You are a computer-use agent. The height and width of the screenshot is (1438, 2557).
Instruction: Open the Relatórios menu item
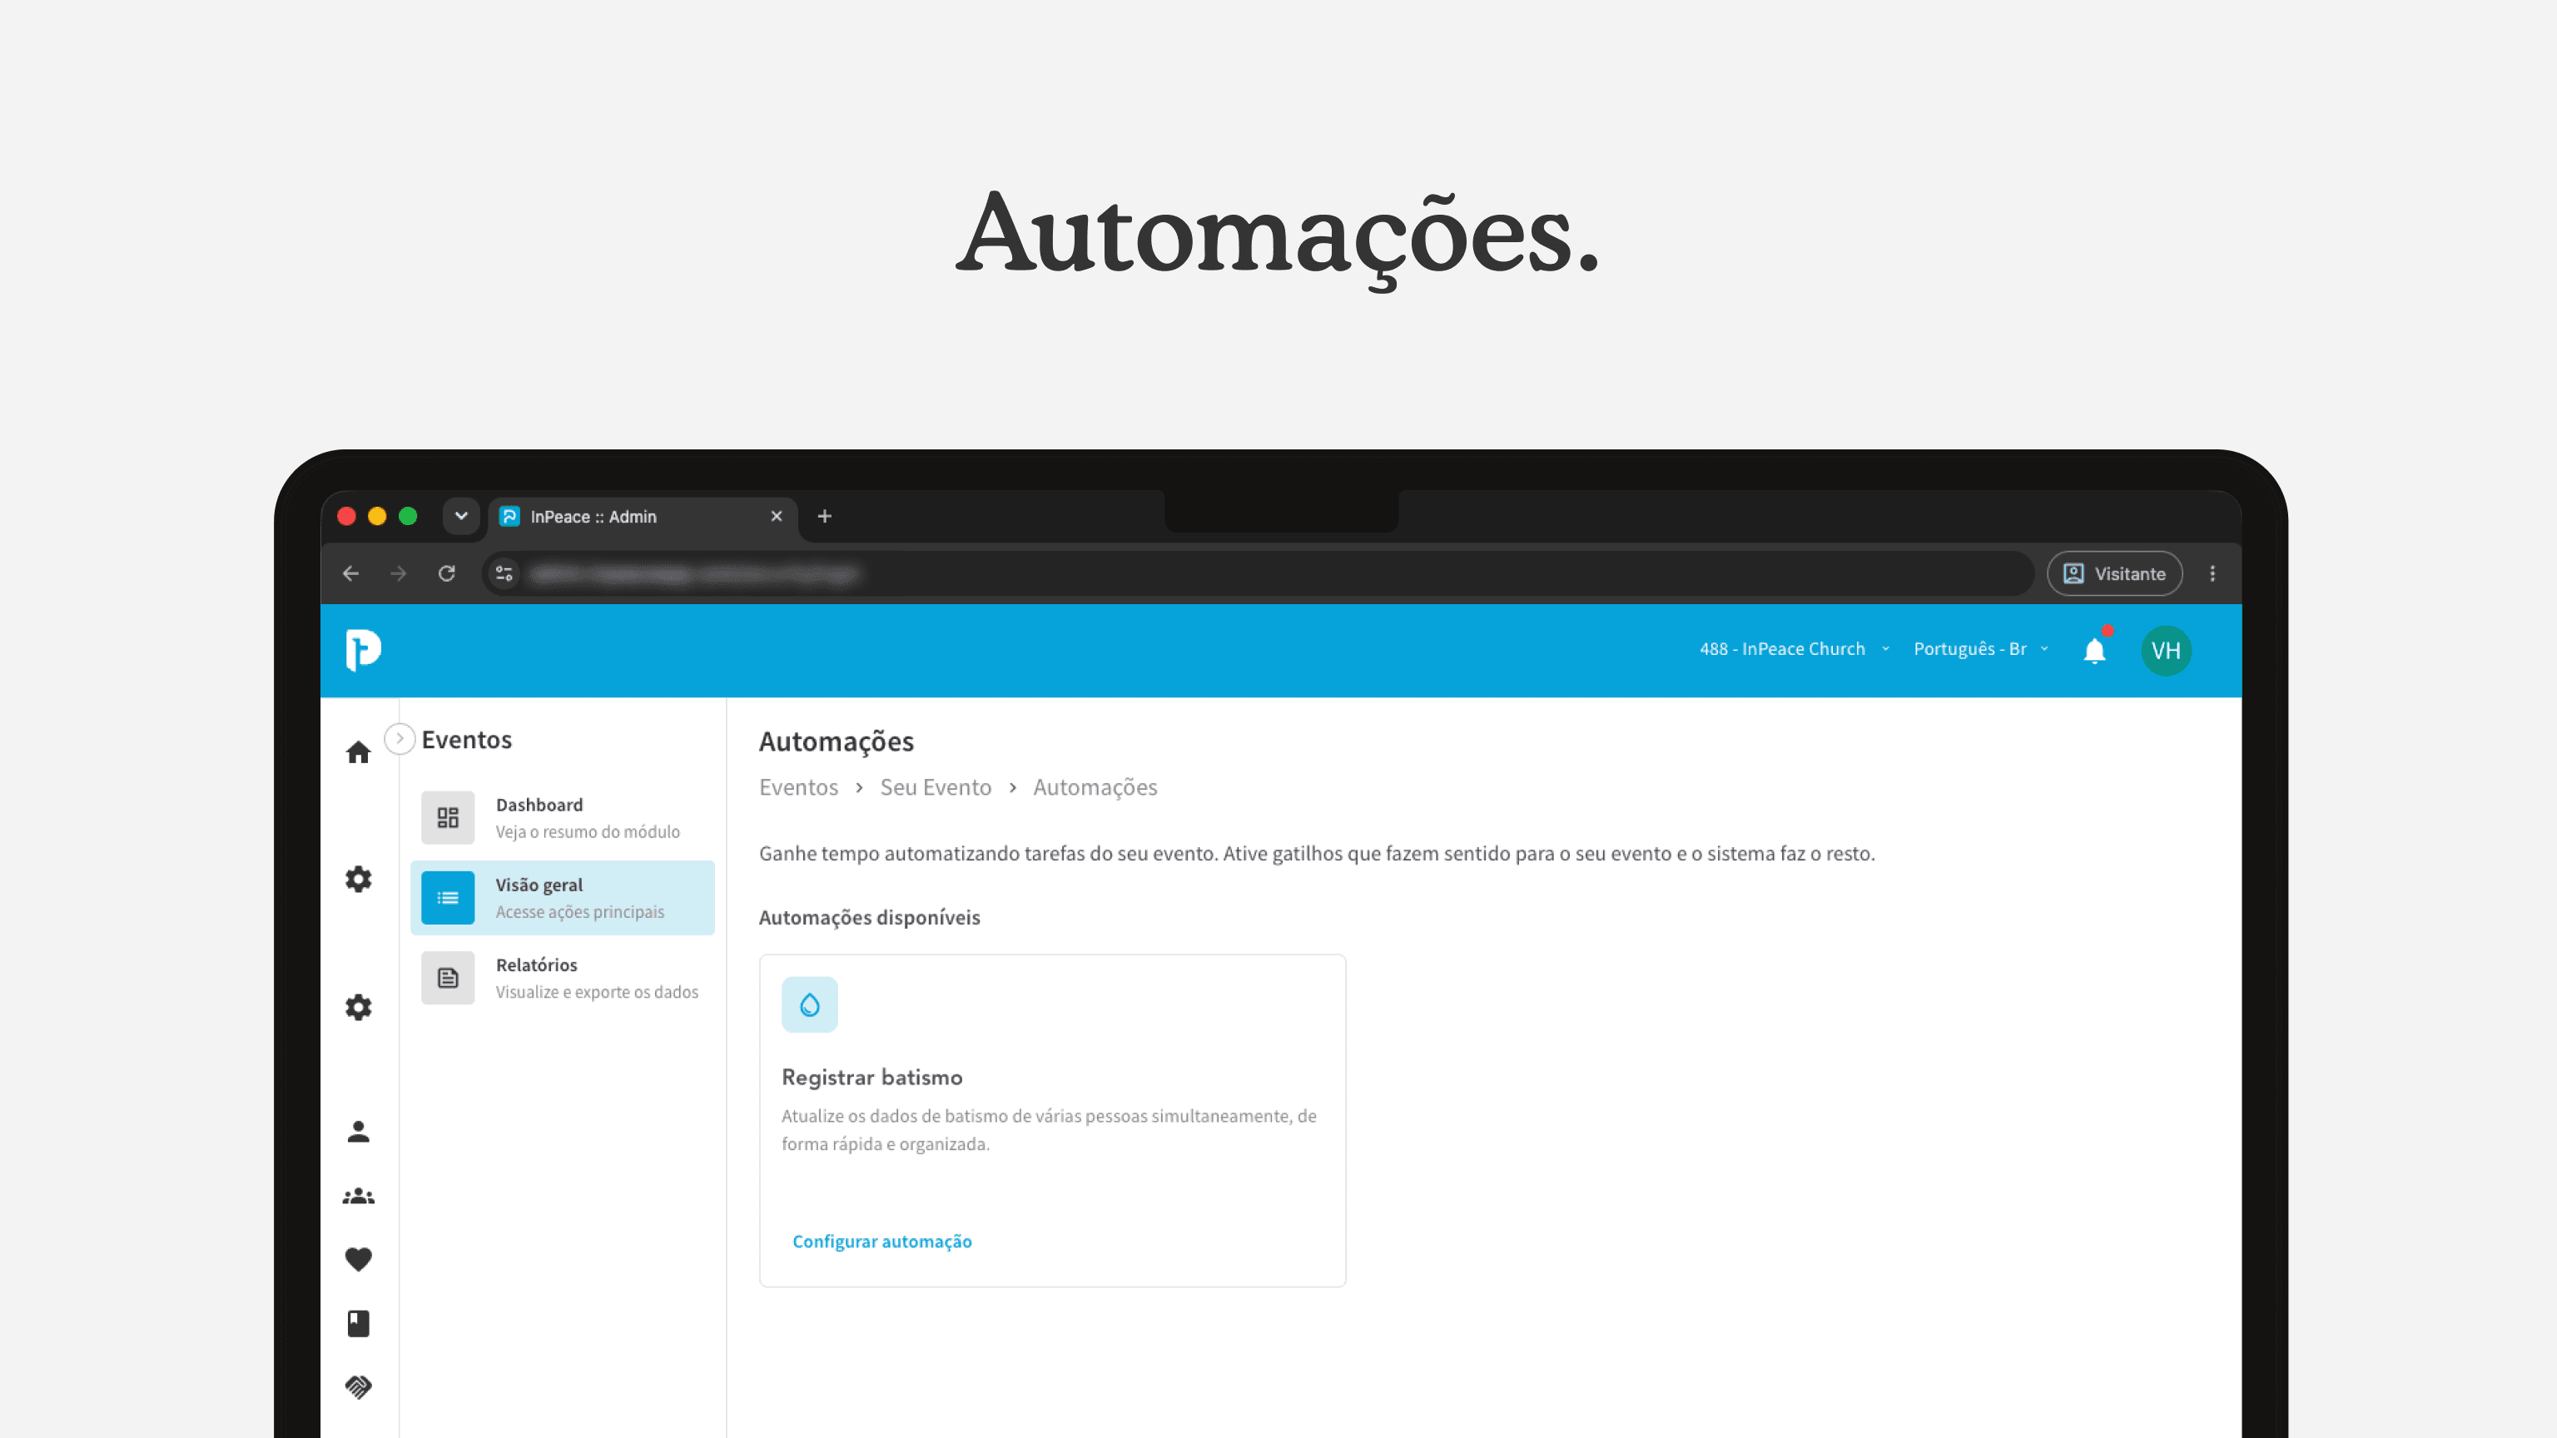pos(563,979)
